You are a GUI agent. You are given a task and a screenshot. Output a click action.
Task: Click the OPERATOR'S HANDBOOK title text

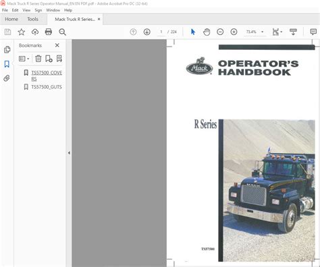(258, 67)
